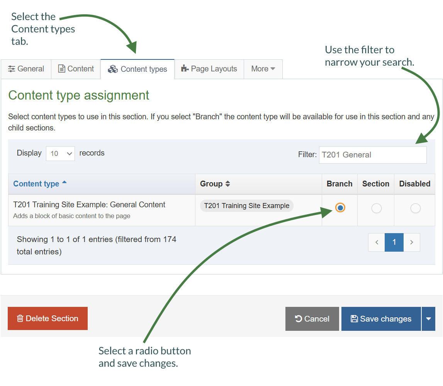Expand the More tab dropdown
Screen dimensions: 443x386
coord(263,69)
